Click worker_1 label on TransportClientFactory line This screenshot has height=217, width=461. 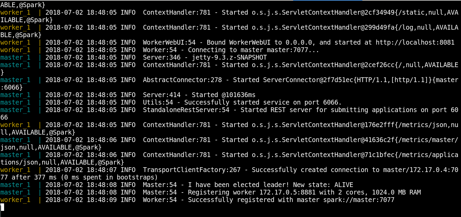(15, 170)
